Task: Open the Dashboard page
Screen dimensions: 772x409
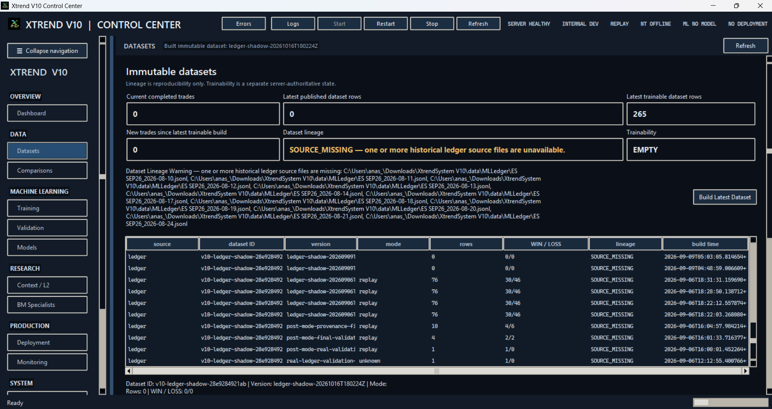Action: pyautogui.click(x=47, y=113)
